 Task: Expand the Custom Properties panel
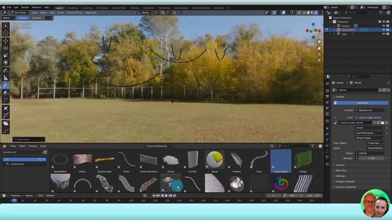point(345,187)
